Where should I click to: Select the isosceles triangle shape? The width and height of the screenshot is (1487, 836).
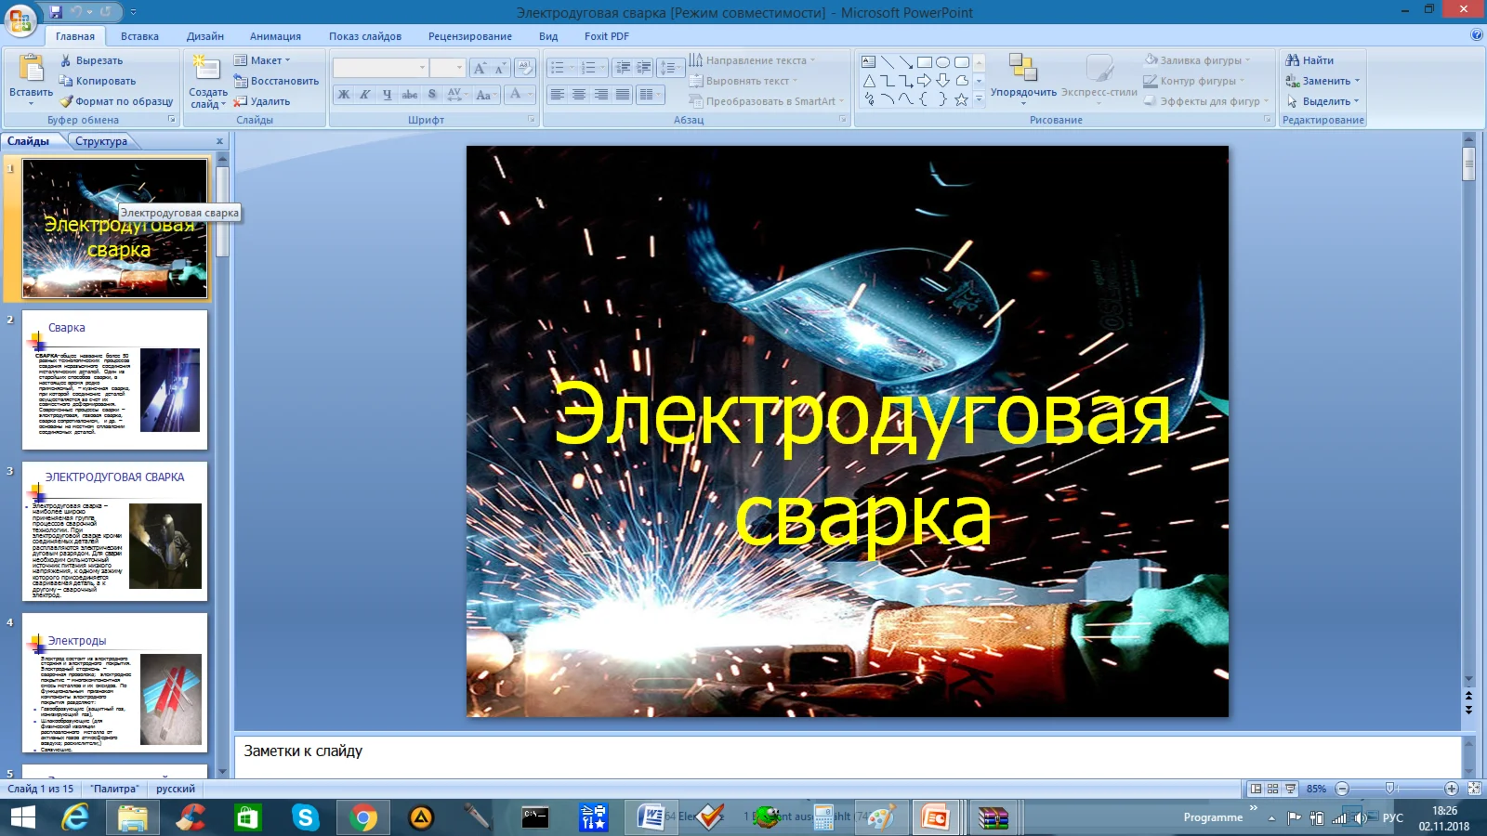click(x=869, y=81)
